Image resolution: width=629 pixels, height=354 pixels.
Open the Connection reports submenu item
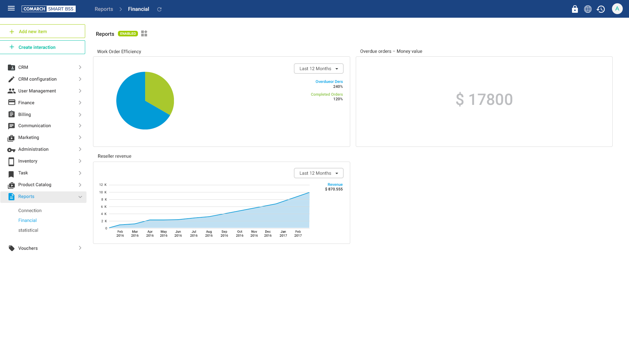30,210
